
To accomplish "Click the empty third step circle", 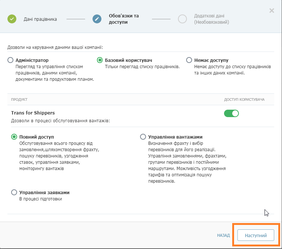I will [x=182, y=19].
